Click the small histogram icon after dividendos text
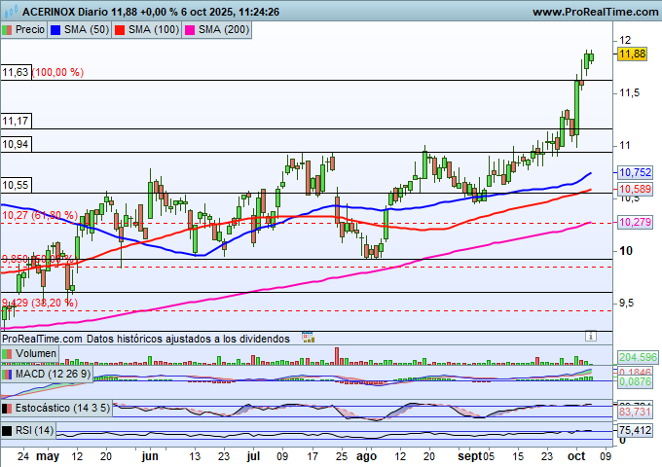Image resolution: width=662 pixels, height=467 pixels. pyautogui.click(x=309, y=338)
